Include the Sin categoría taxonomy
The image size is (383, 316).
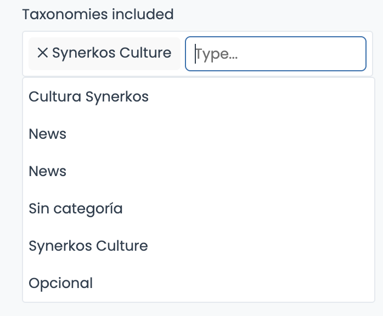coord(76,209)
